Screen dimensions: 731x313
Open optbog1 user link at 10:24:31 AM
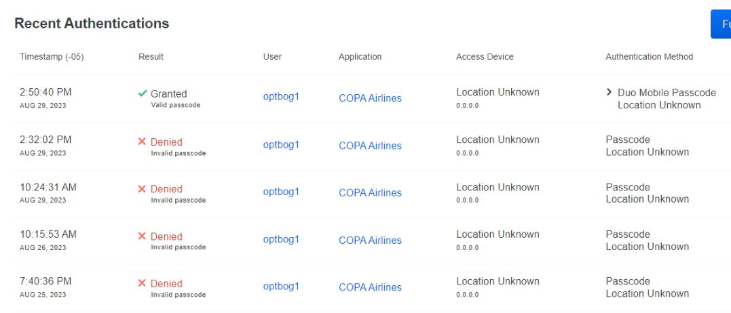(x=281, y=192)
